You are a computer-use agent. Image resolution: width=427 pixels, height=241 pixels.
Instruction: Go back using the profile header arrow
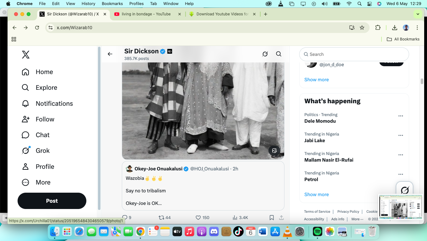tap(110, 54)
